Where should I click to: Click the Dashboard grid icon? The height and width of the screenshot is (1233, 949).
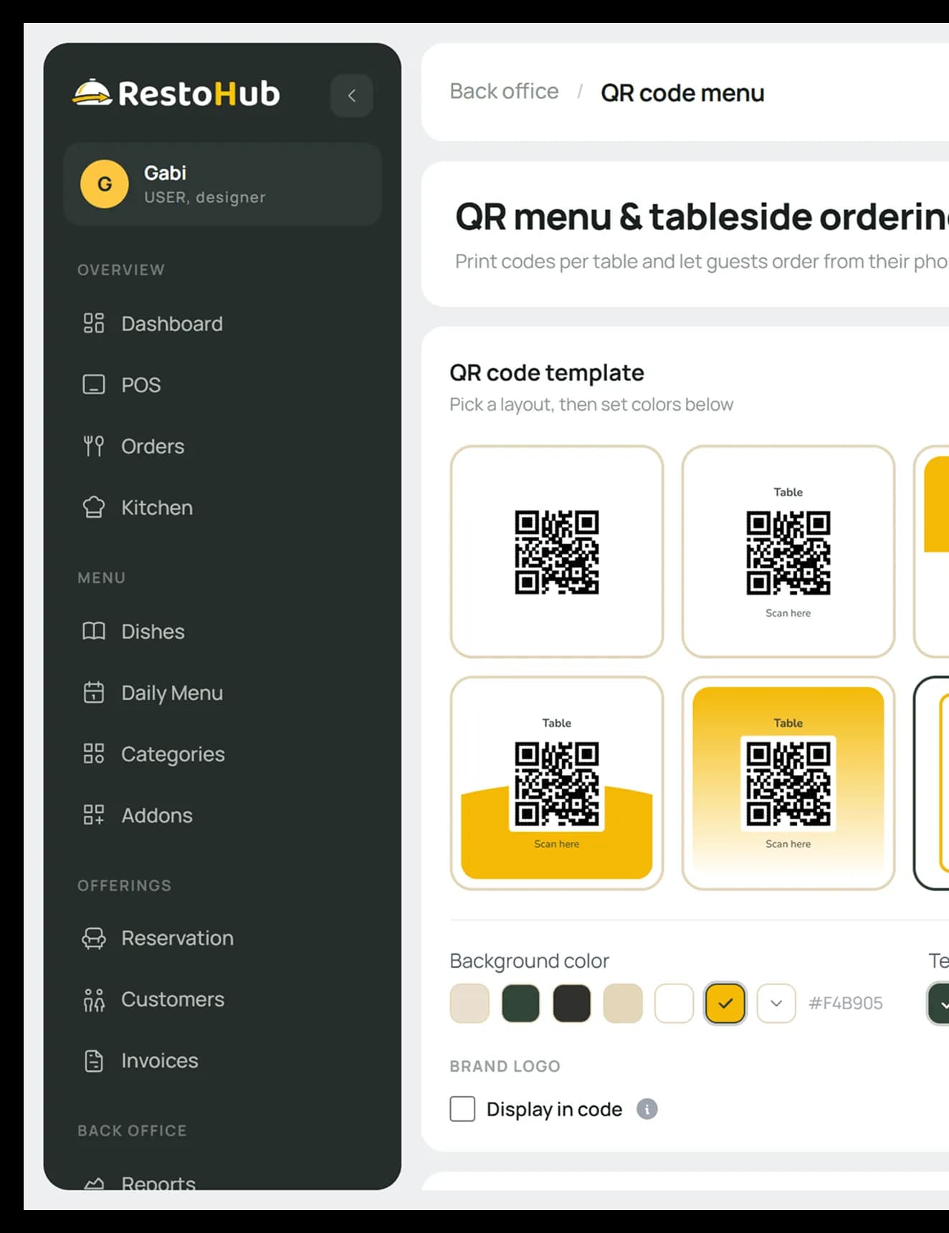(94, 323)
